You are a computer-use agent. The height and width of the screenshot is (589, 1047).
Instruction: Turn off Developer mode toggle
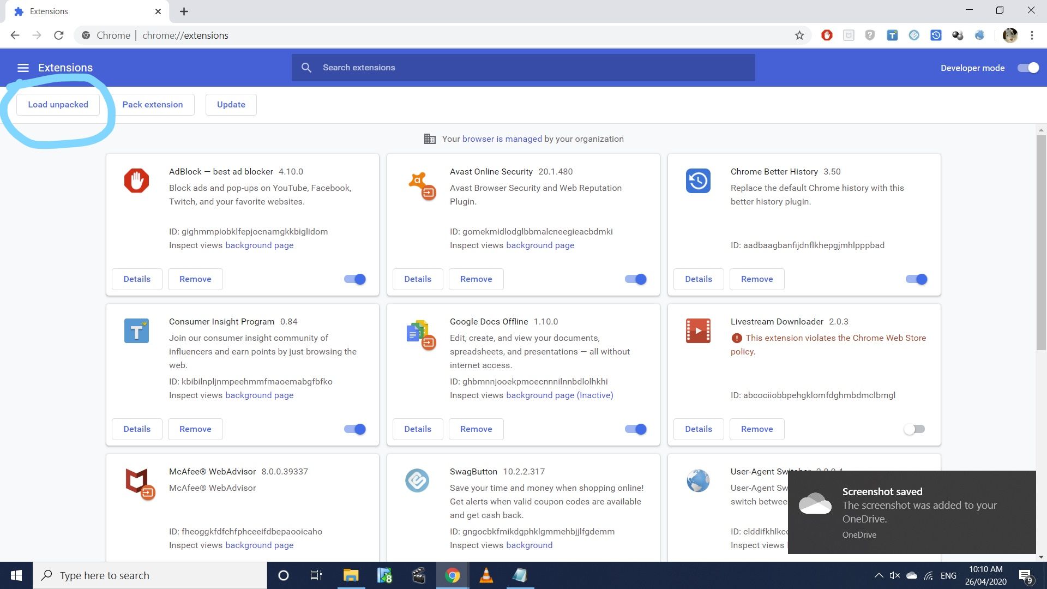click(x=1028, y=68)
